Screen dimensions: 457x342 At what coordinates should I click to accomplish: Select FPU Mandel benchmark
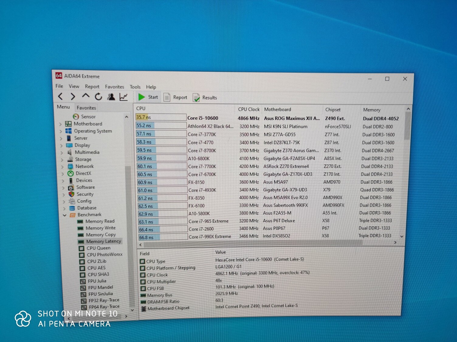[x=97, y=287]
